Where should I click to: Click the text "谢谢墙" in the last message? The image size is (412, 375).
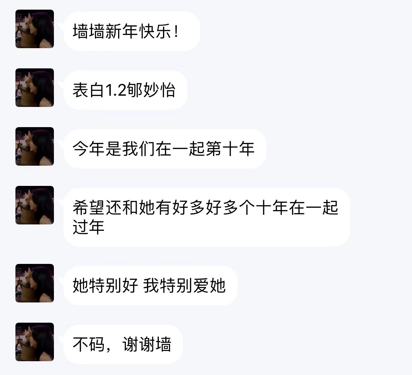coord(147,344)
